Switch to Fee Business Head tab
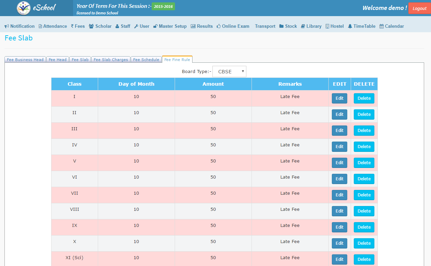The height and width of the screenshot is (266, 431). [25, 60]
